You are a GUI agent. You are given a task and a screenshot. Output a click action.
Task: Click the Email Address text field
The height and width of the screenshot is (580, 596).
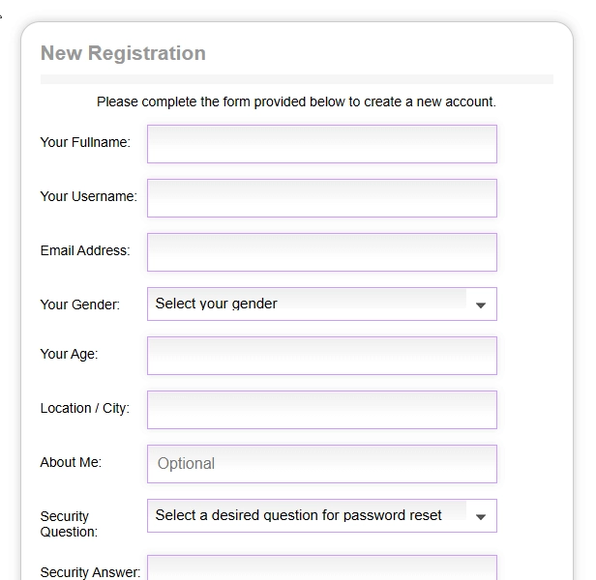click(x=321, y=251)
